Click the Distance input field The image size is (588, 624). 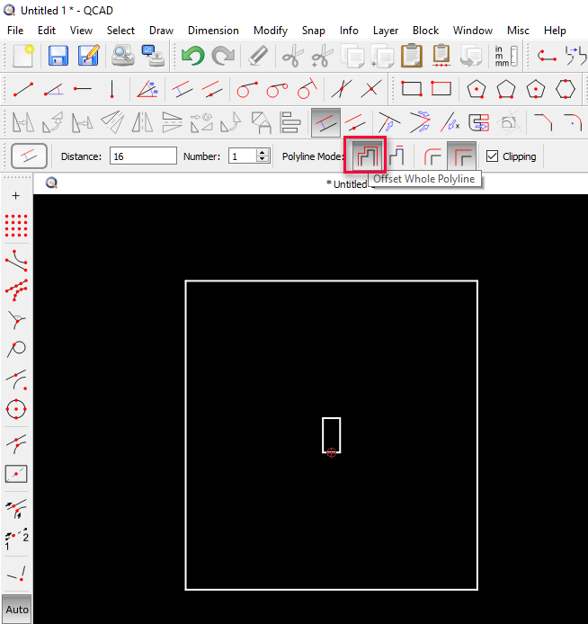(143, 156)
